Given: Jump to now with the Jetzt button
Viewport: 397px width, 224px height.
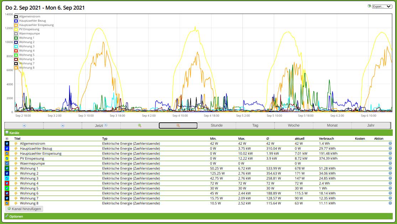Looking at the screenshot, I should point(101,126).
